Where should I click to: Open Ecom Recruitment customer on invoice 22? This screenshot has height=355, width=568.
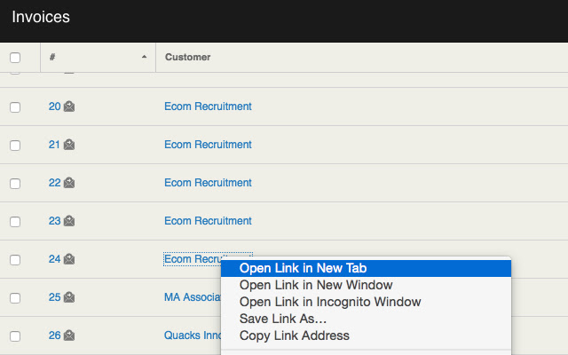208,183
